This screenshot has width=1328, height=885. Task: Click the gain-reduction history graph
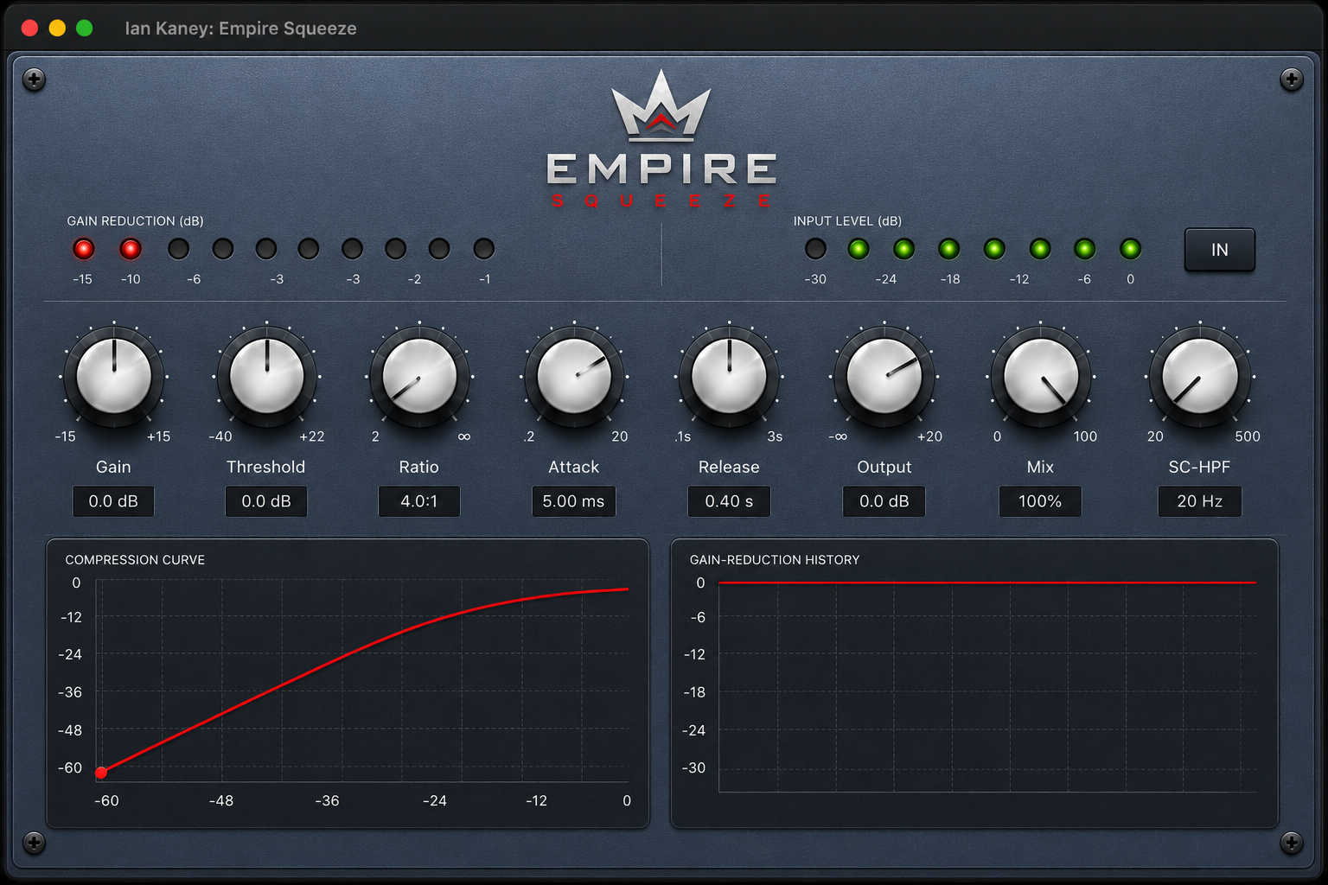(987, 686)
